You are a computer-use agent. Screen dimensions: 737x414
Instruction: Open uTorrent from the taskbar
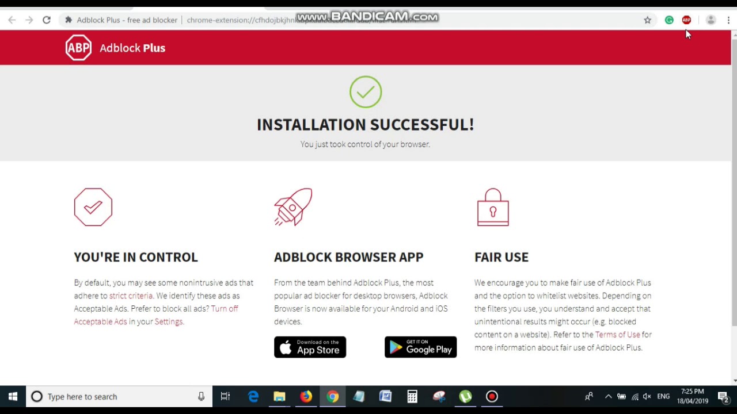[x=465, y=397]
